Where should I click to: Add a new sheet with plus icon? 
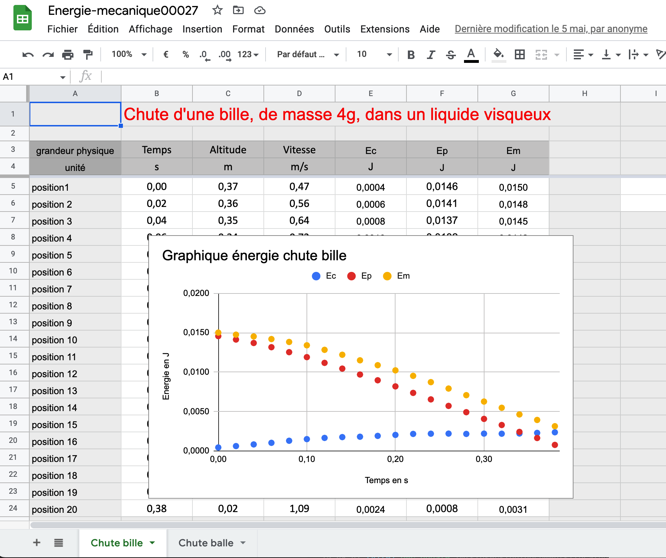(37, 542)
